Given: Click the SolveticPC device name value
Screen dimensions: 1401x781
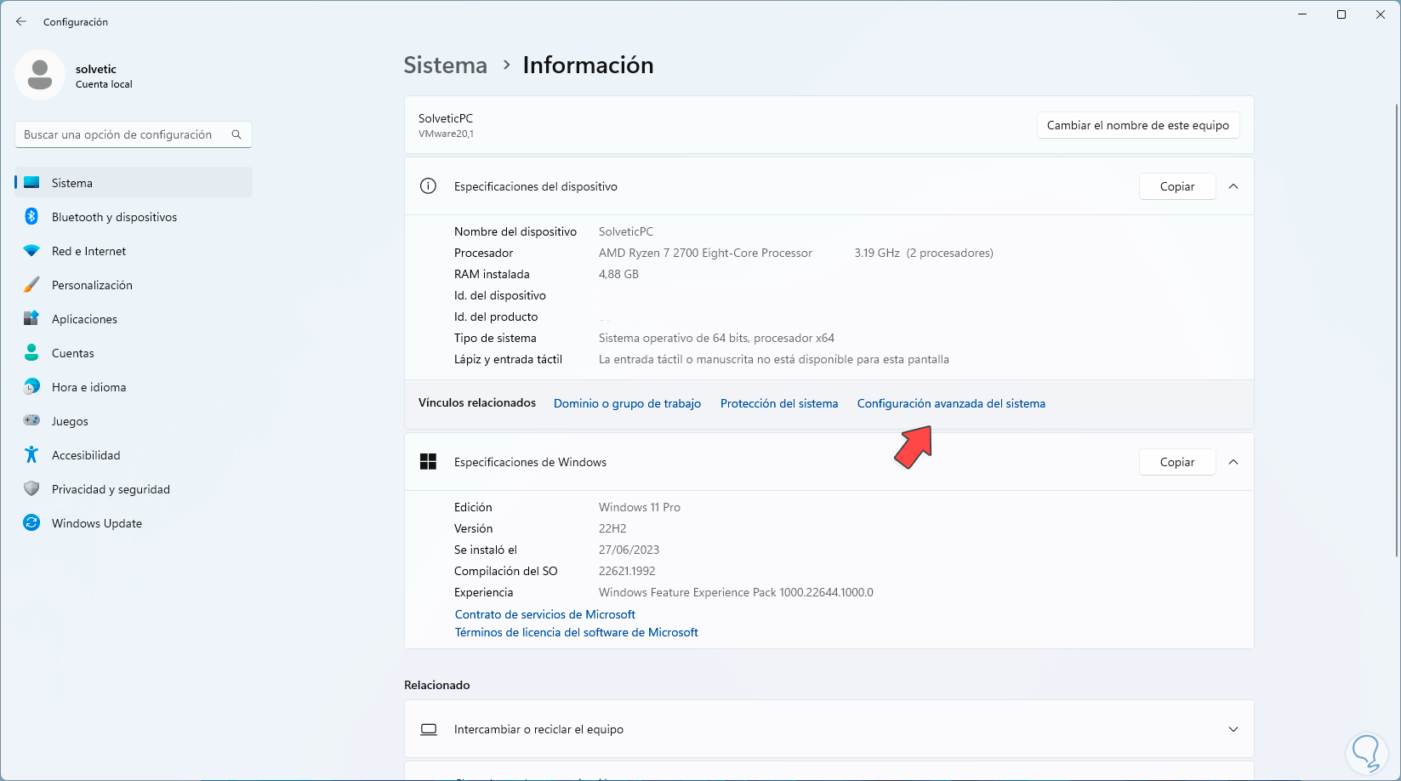Looking at the screenshot, I should pyautogui.click(x=626, y=231).
